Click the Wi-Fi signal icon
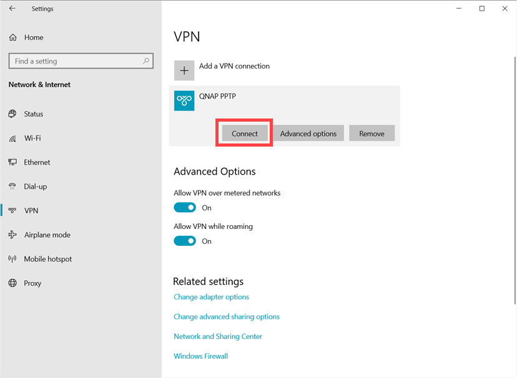 point(12,138)
